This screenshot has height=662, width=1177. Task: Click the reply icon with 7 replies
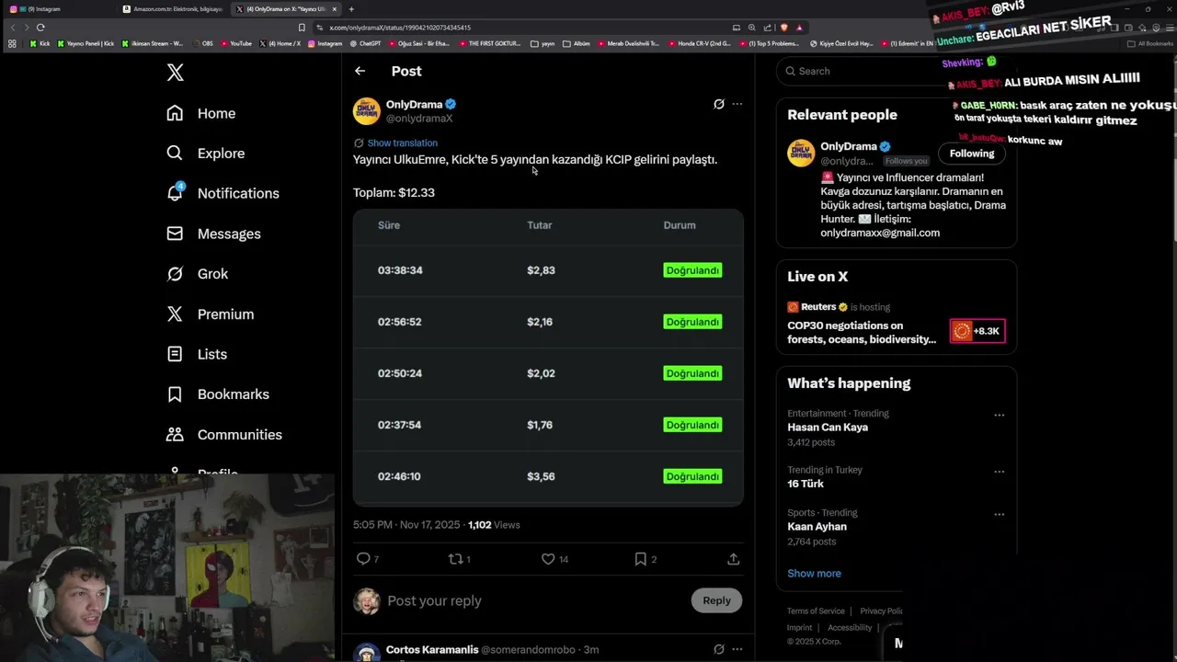363,559
